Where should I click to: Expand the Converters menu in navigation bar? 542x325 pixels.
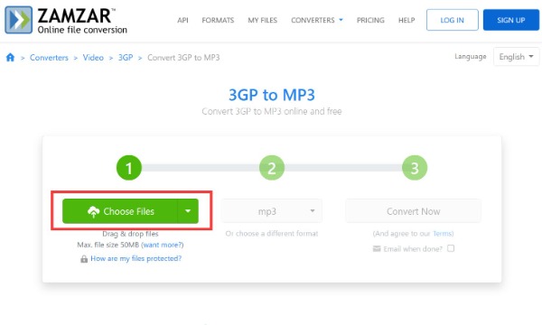[317, 20]
